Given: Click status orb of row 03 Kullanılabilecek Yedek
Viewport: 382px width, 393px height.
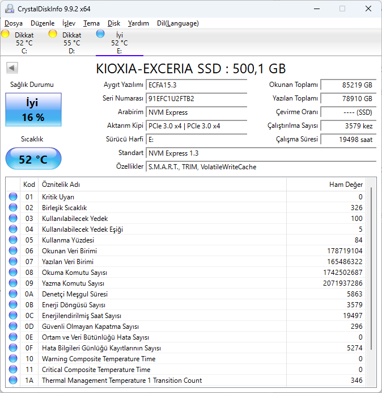Looking at the screenshot, I should point(13,218).
